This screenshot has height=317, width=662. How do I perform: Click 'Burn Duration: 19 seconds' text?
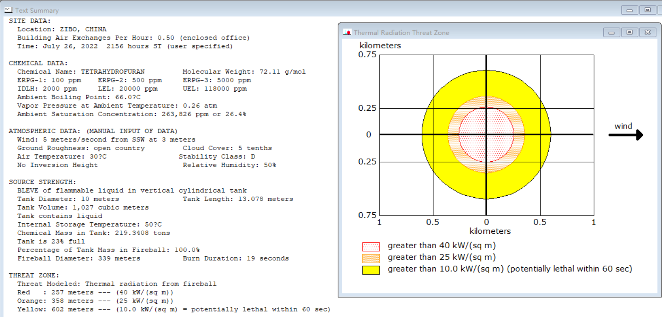(x=236, y=258)
